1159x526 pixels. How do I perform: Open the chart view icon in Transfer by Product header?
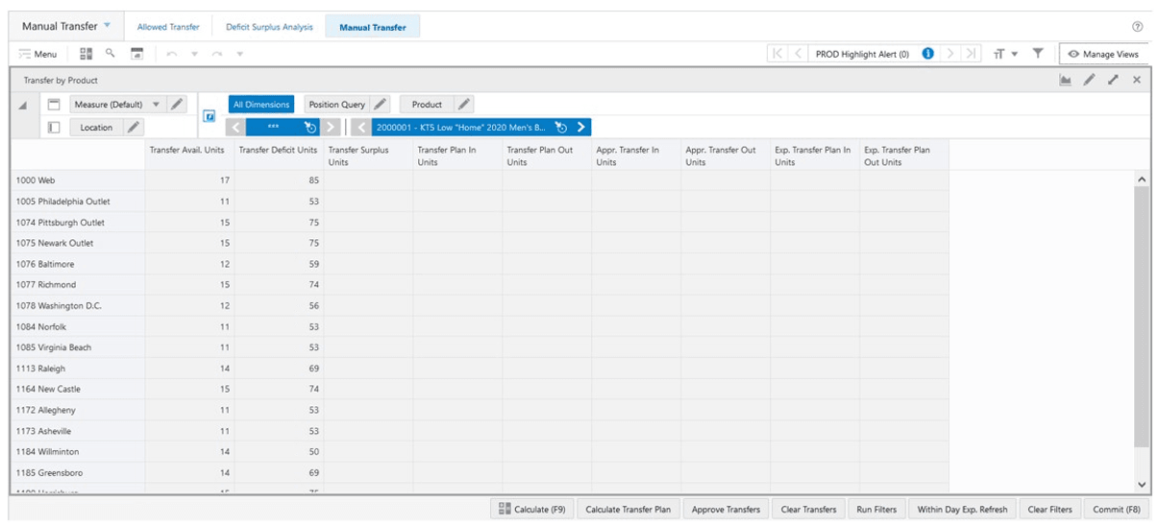click(1066, 81)
